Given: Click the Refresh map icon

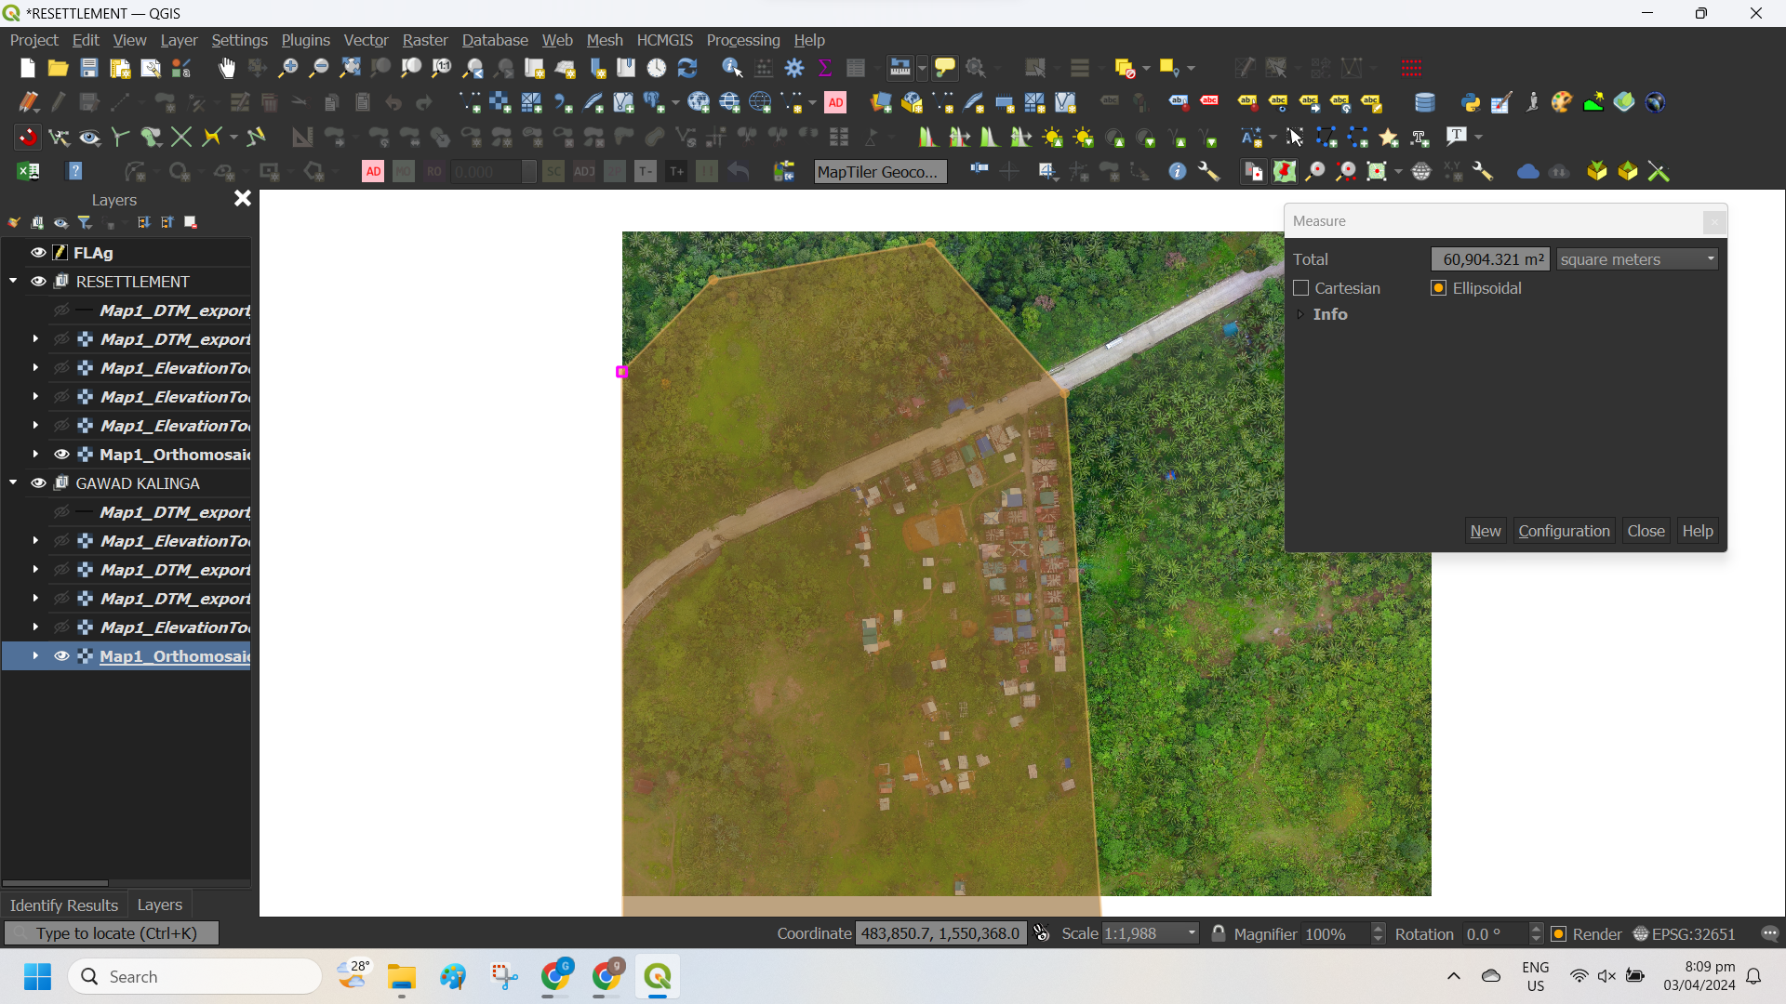Looking at the screenshot, I should (x=687, y=68).
